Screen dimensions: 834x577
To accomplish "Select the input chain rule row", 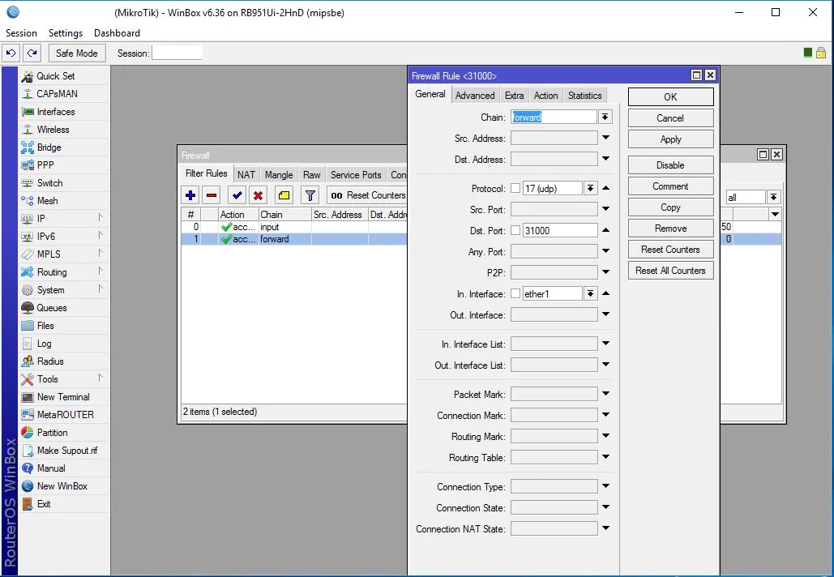I will (x=293, y=227).
